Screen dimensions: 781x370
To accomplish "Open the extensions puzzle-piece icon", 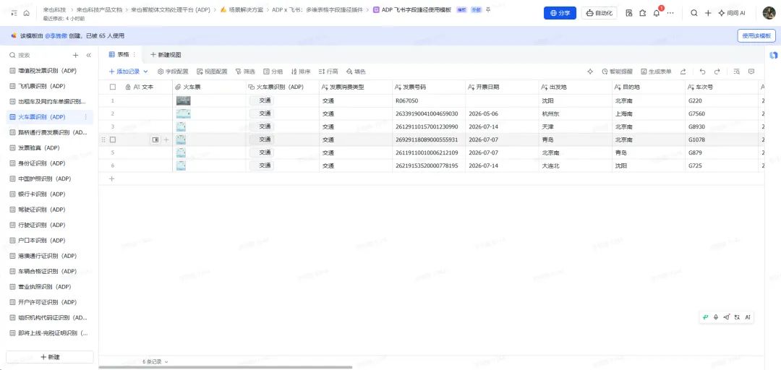I will point(643,14).
